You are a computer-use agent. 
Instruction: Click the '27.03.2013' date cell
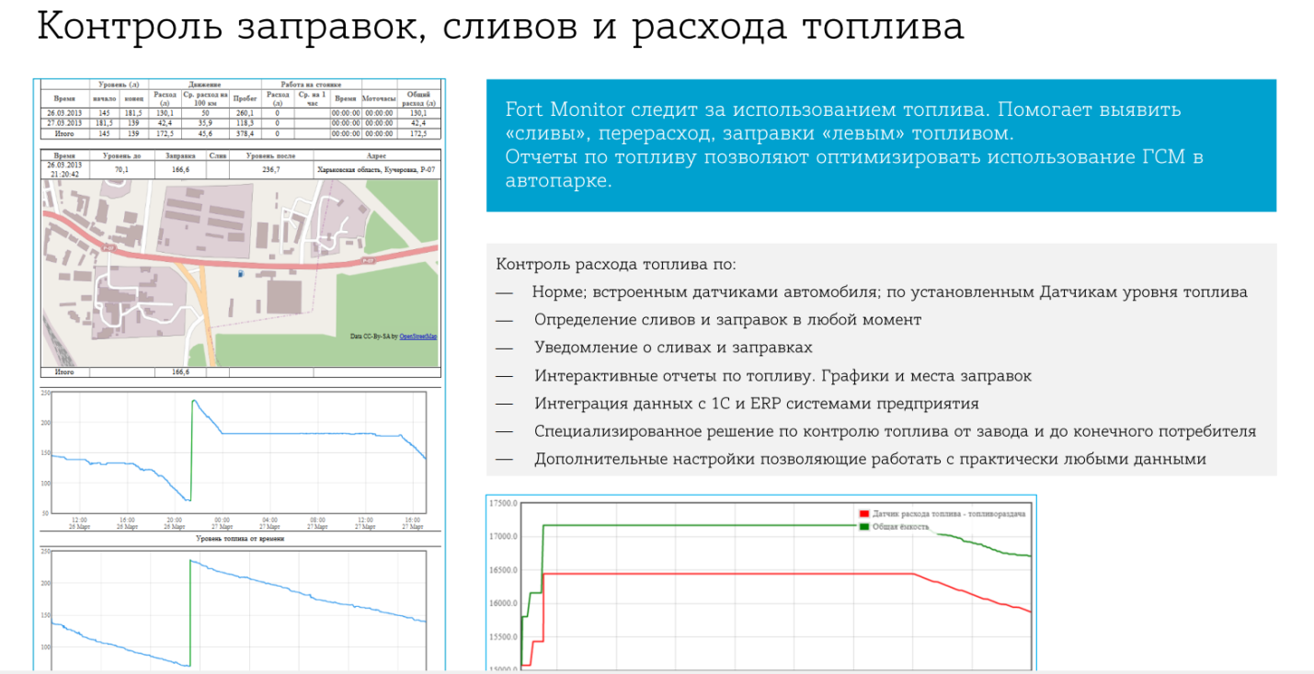tap(64, 123)
